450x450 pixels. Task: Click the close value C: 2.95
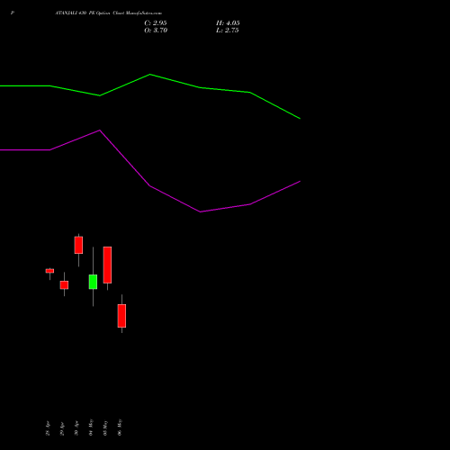[x=156, y=23]
